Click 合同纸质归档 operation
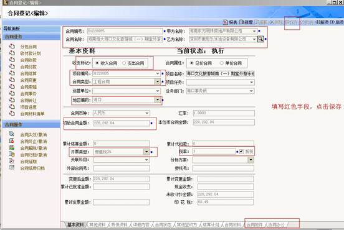This screenshot has height=230, width=344. 32,168
